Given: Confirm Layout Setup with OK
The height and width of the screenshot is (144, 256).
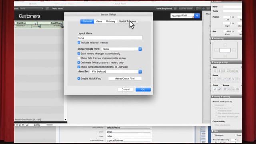Looking at the screenshot, I should coord(143,90).
